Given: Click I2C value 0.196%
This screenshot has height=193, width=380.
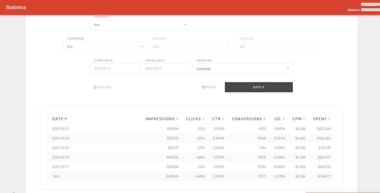Looking at the screenshot, I should click(x=280, y=148).
